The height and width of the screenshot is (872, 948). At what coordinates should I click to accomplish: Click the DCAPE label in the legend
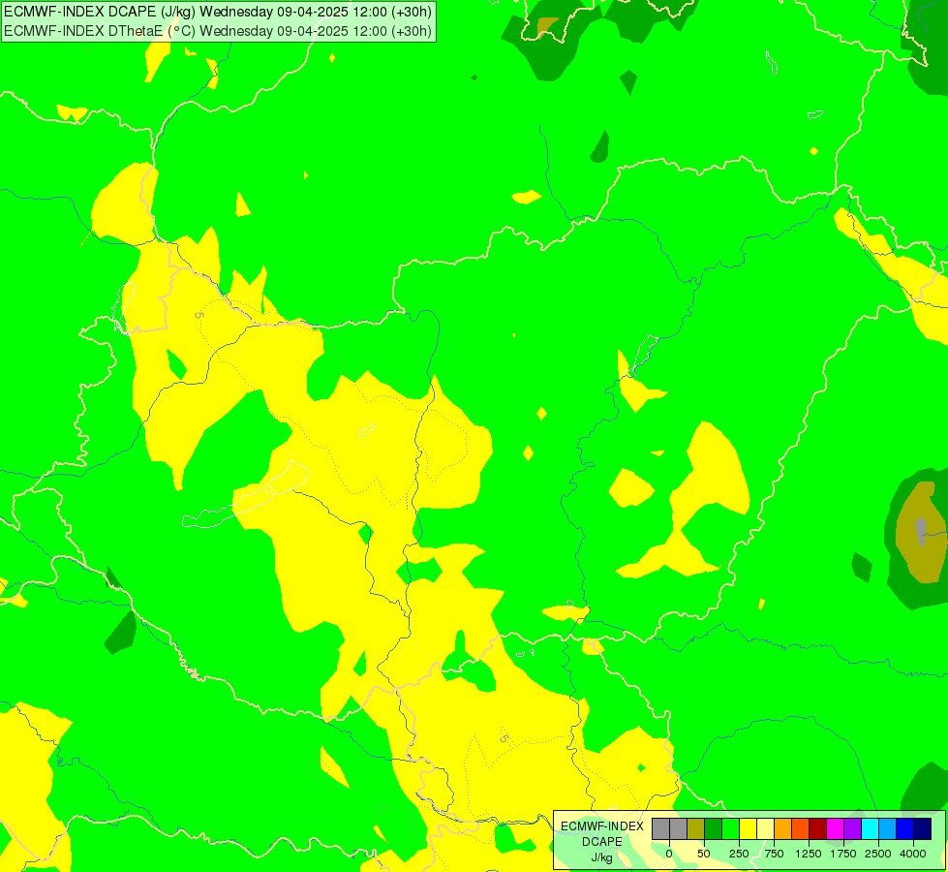(x=602, y=842)
